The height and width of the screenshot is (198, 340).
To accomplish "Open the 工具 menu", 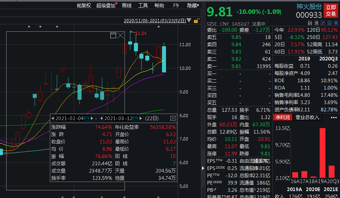I will pyautogui.click(x=143, y=5).
